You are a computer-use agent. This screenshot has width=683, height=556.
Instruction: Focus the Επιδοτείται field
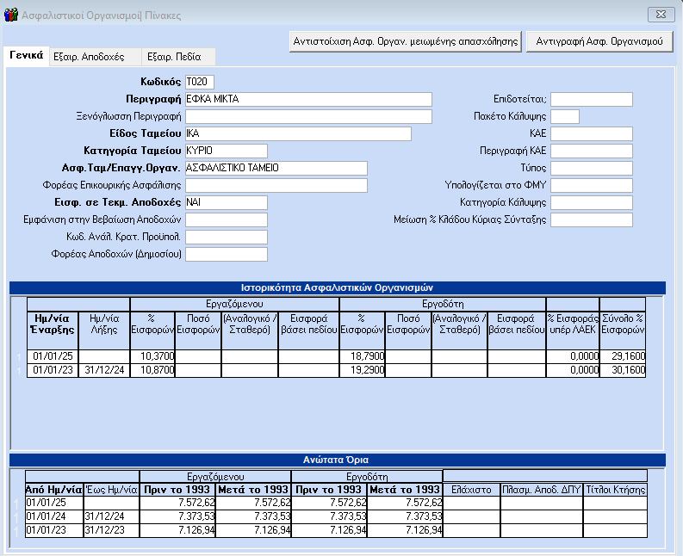591,99
